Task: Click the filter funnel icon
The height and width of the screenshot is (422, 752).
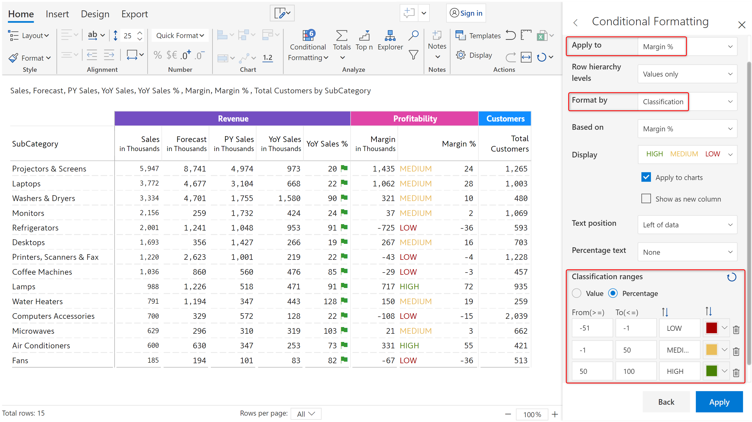Action: 413,55
